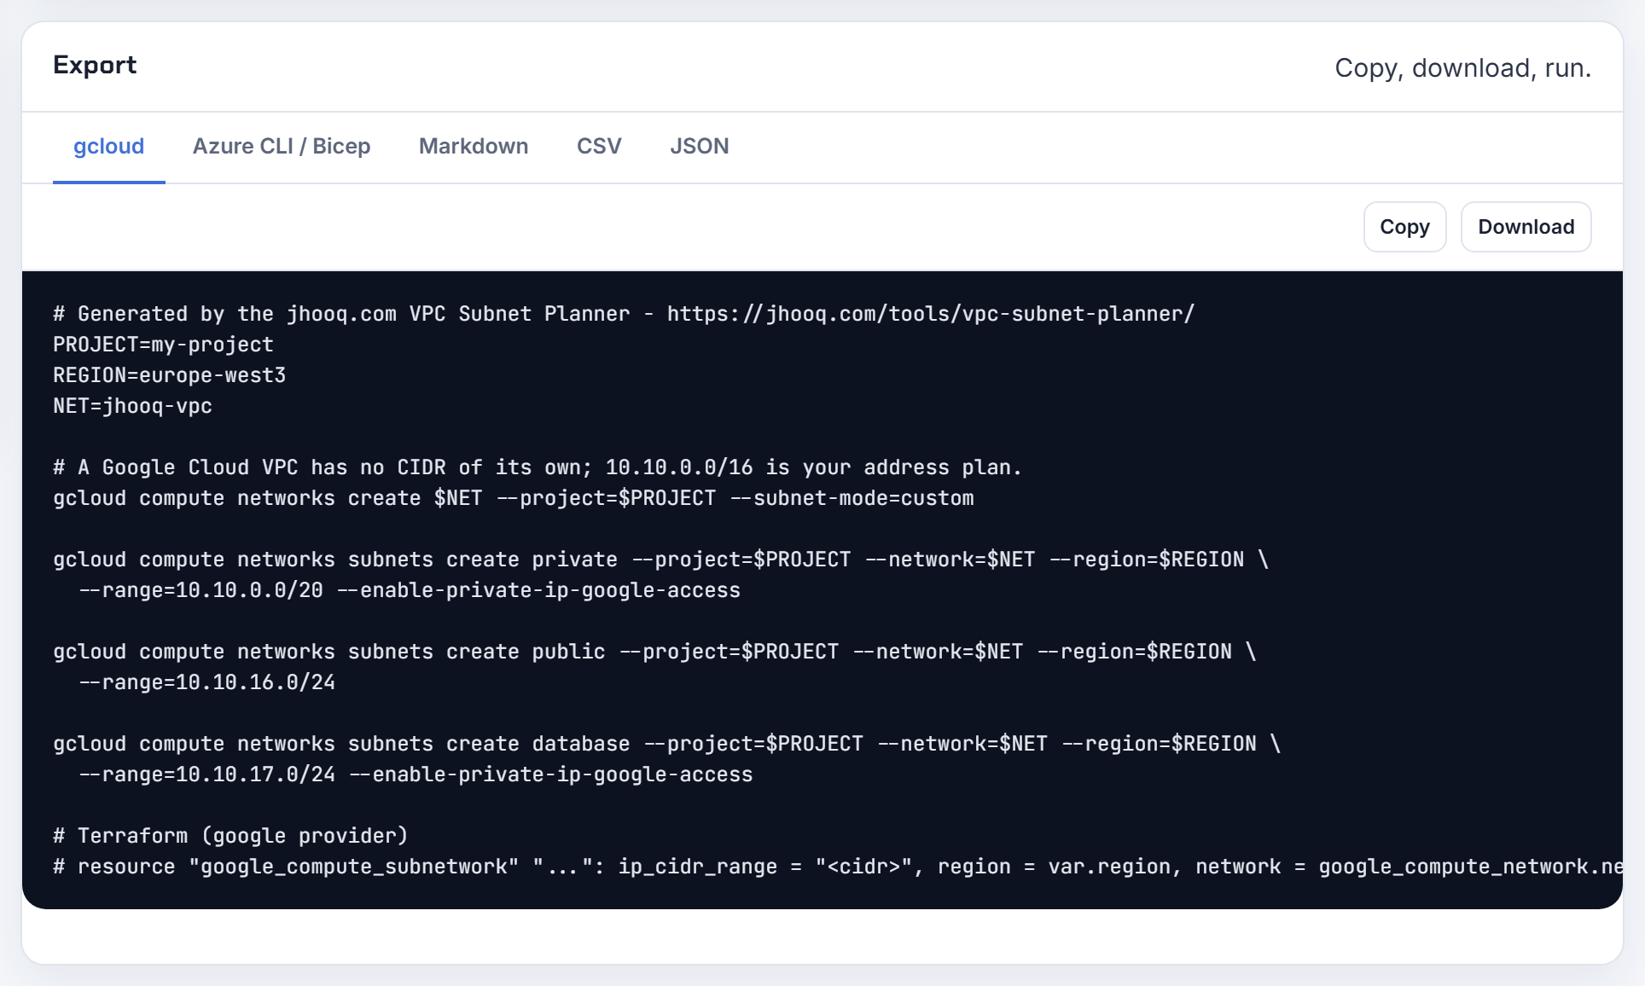
Task: Click the comment about 10.10.0.0/16 address plan
Action: [537, 467]
